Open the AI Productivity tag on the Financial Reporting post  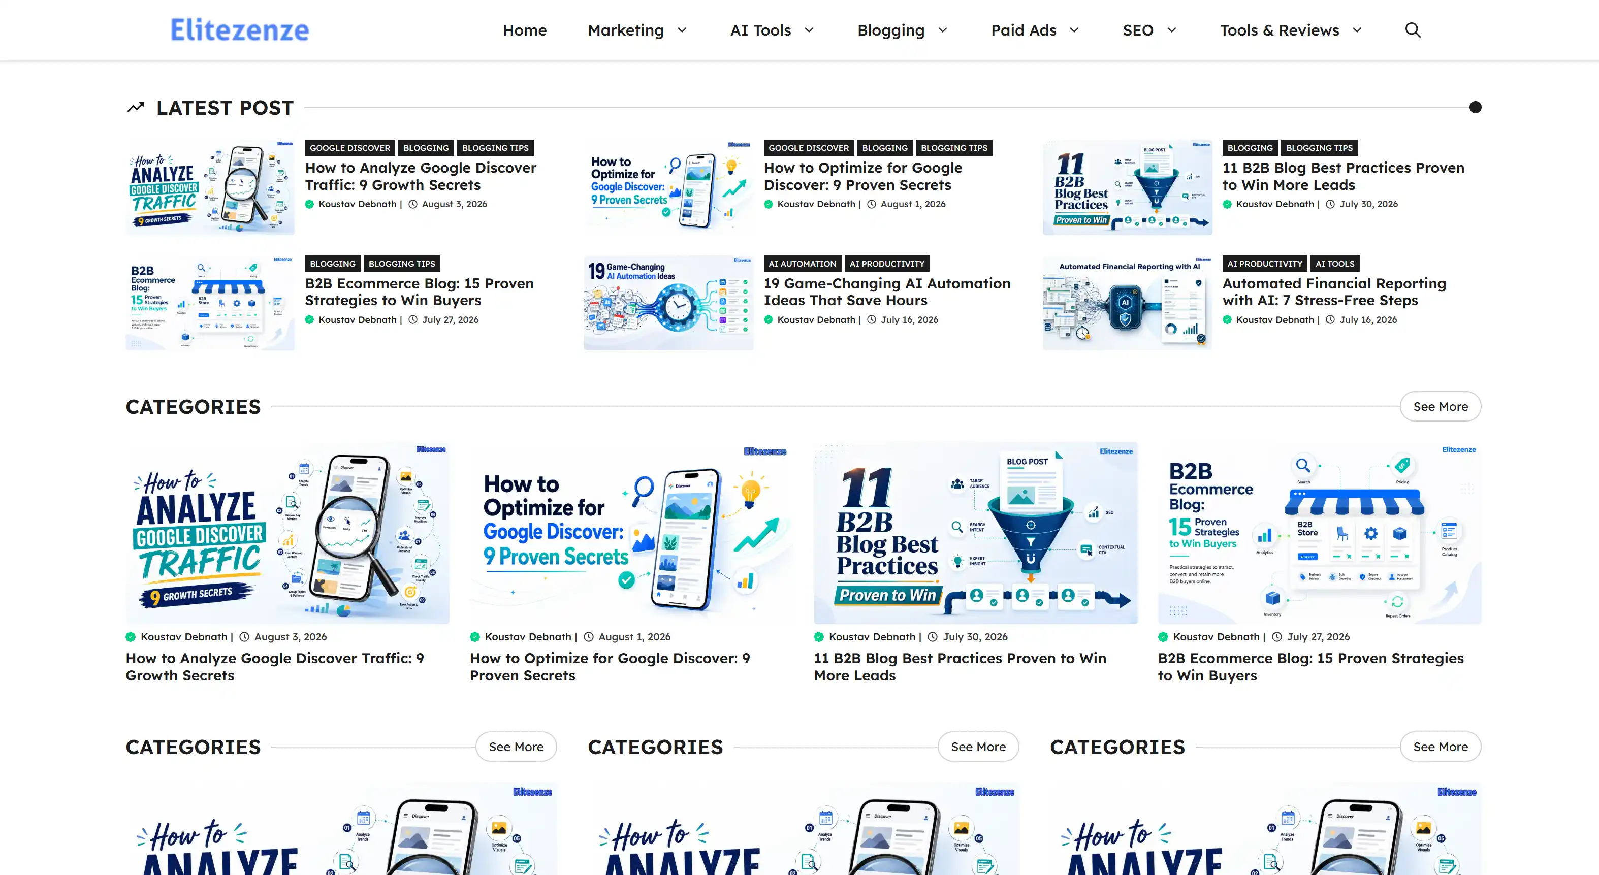pyautogui.click(x=1264, y=264)
